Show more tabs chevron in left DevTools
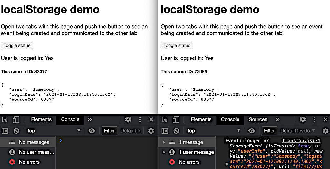This screenshot has width=330, height=169. point(90,120)
